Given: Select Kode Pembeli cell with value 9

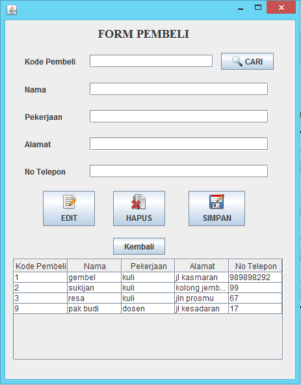Looking at the screenshot, I should tap(40, 308).
